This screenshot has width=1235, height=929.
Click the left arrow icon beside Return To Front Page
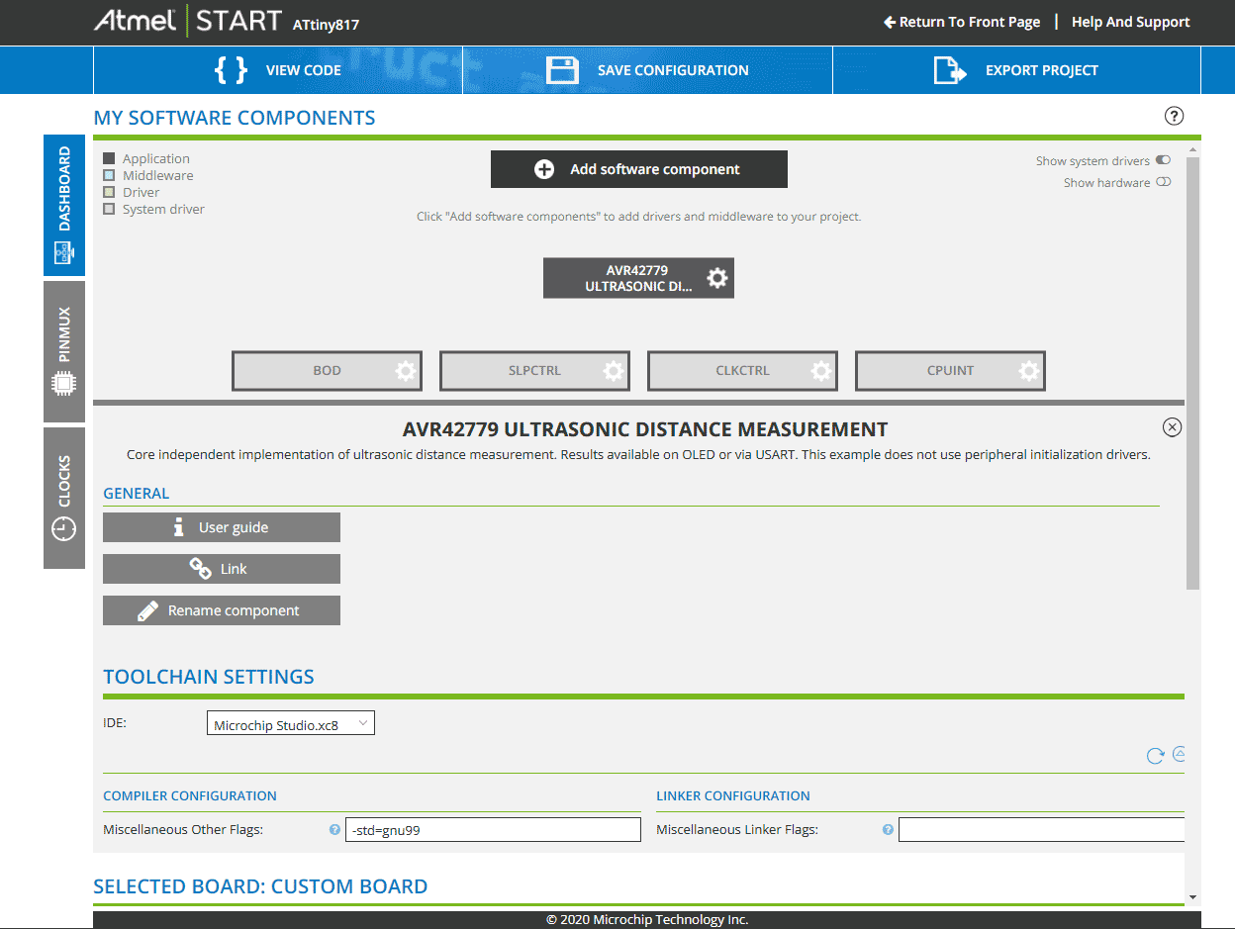pos(890,22)
